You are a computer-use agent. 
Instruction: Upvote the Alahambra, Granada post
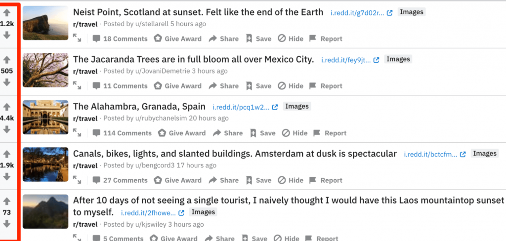pyautogui.click(x=7, y=107)
